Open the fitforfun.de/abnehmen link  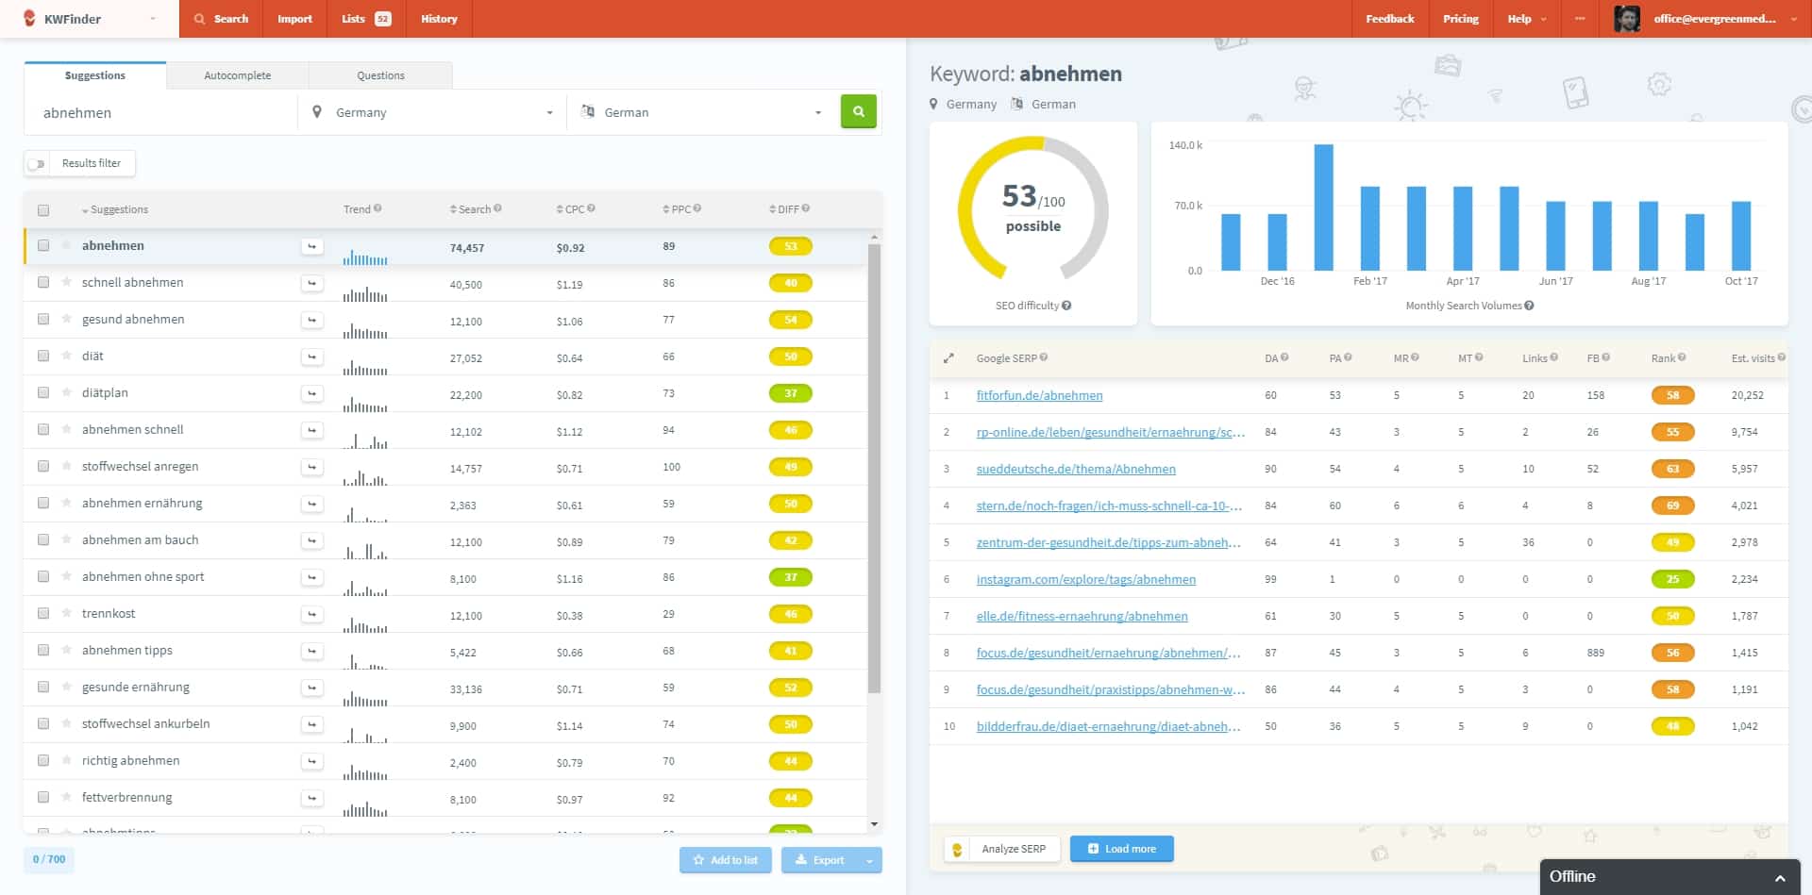click(x=1039, y=396)
